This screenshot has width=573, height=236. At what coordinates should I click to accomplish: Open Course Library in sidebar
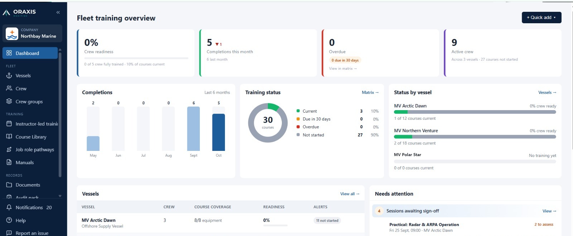[x=30, y=137]
